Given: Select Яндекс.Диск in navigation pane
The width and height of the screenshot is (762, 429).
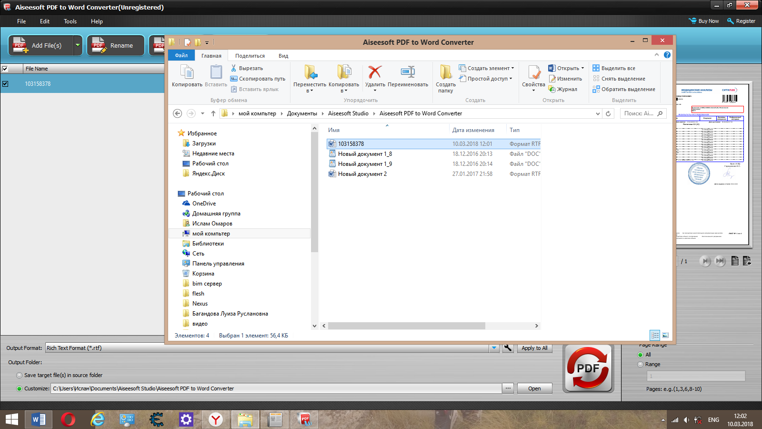Looking at the screenshot, I should click(x=209, y=174).
